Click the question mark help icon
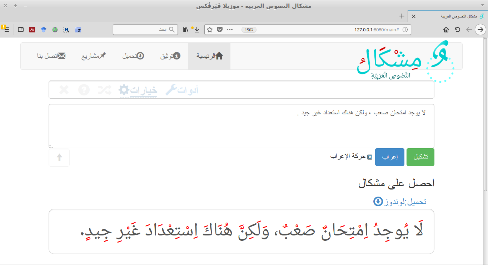The width and height of the screenshot is (488, 265). 84,90
